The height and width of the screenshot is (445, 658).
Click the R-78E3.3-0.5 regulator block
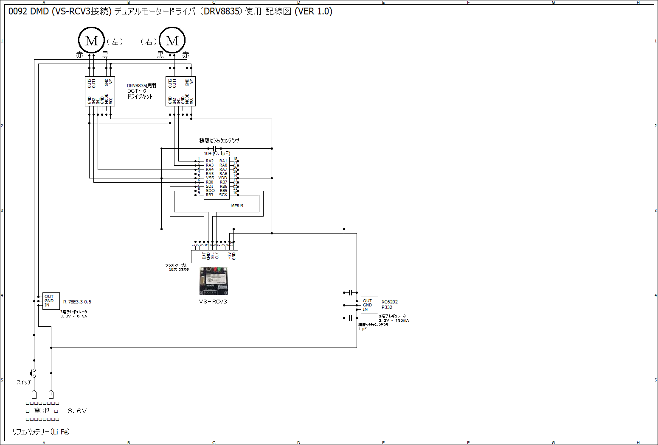tap(51, 301)
